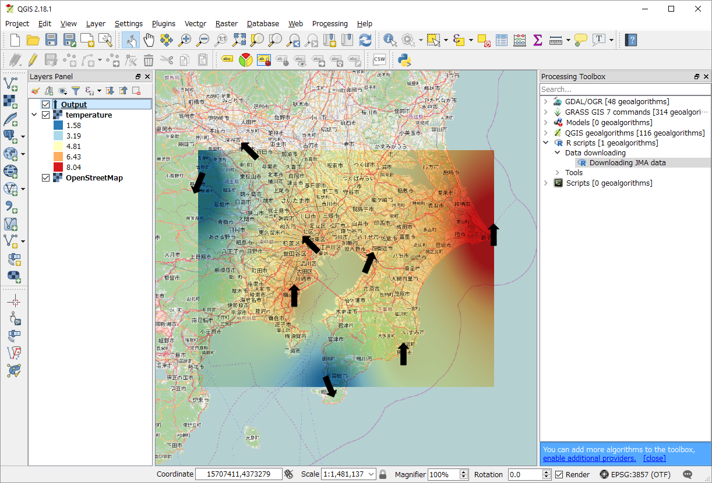
Task: Open the Python console icon
Action: point(404,59)
